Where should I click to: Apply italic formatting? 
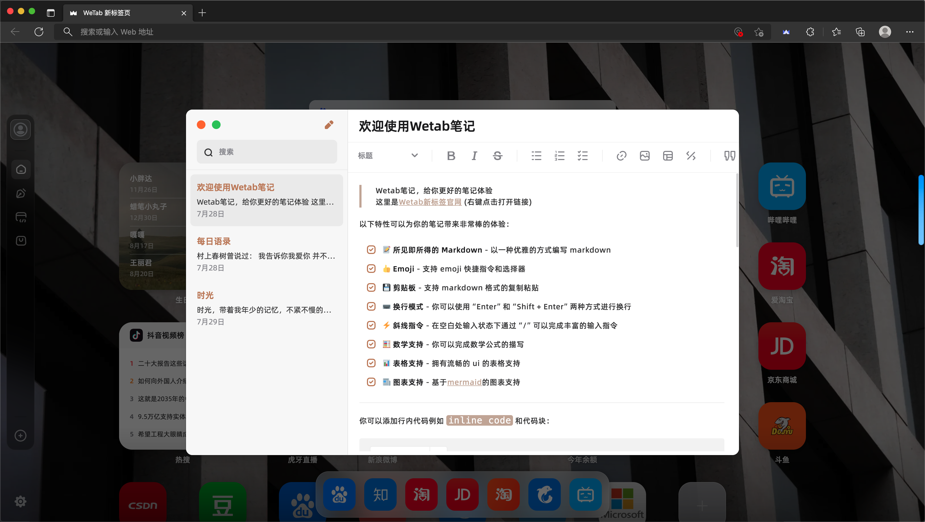(474, 156)
